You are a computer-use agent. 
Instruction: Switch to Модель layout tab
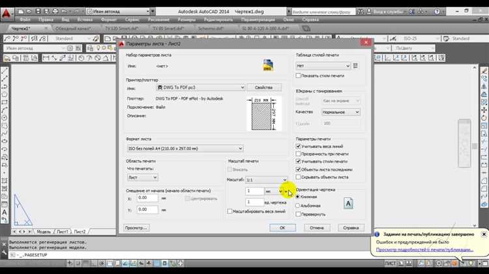(43, 232)
